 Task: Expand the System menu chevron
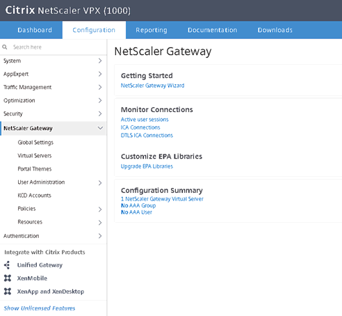tap(100, 61)
